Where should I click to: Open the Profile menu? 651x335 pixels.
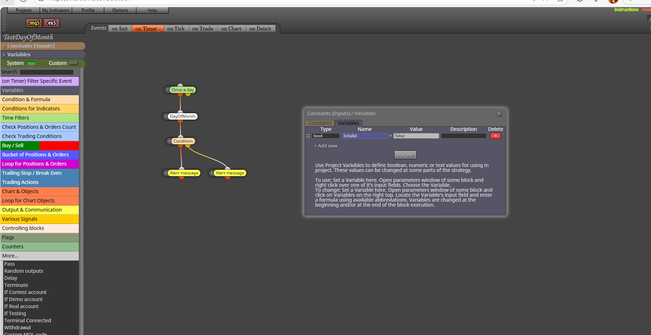click(x=88, y=10)
